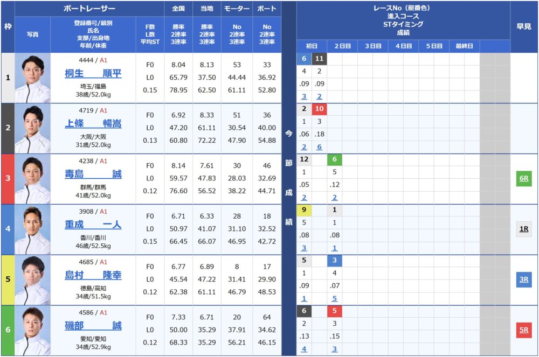Open lane 2 second result 6 link

pyautogui.click(x=319, y=147)
